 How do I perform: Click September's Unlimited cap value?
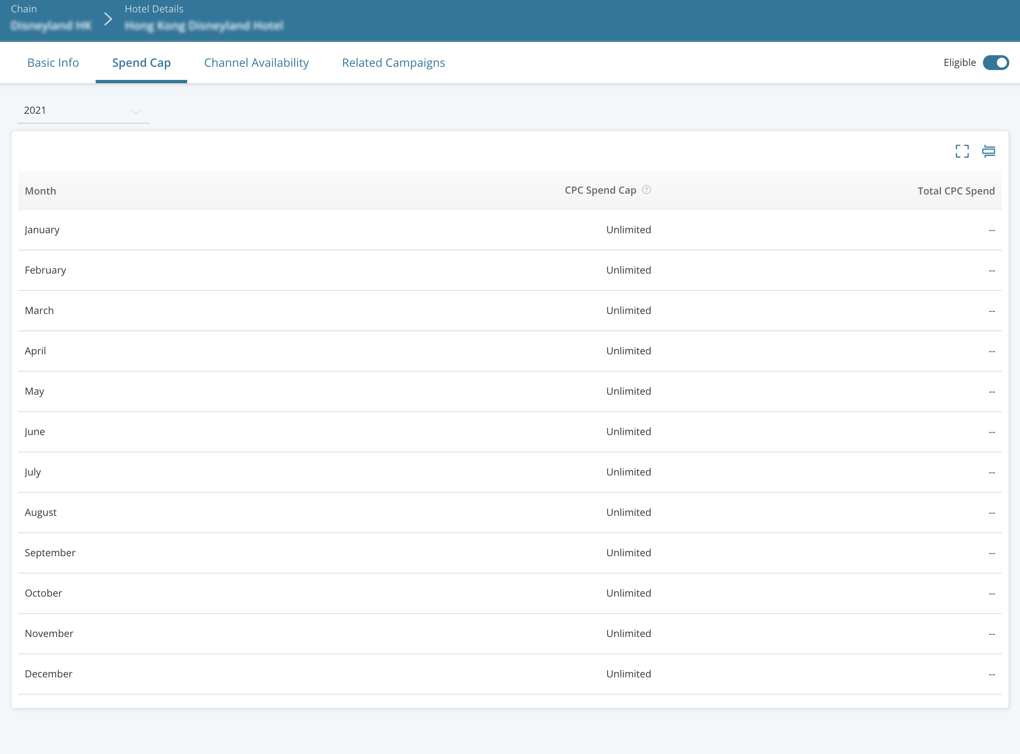(x=628, y=553)
